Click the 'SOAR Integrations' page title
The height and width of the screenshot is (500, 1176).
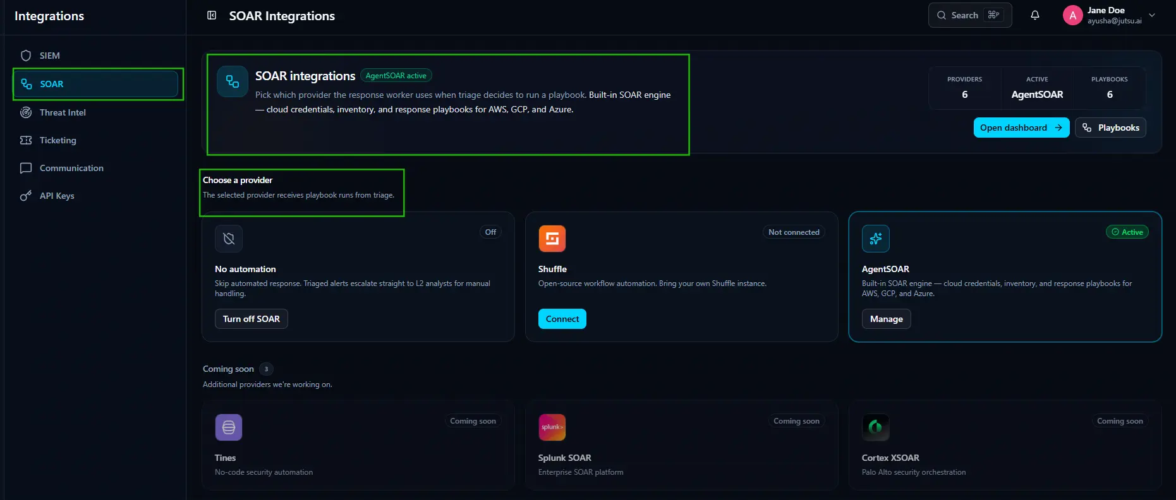282,16
